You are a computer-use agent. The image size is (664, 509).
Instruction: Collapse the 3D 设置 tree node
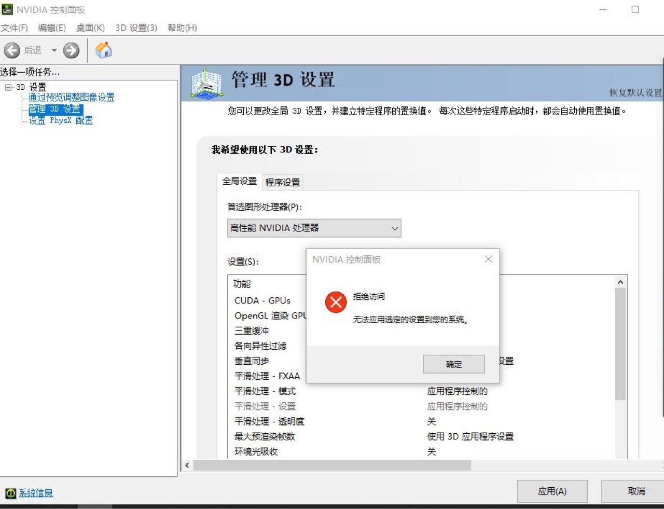(x=8, y=87)
